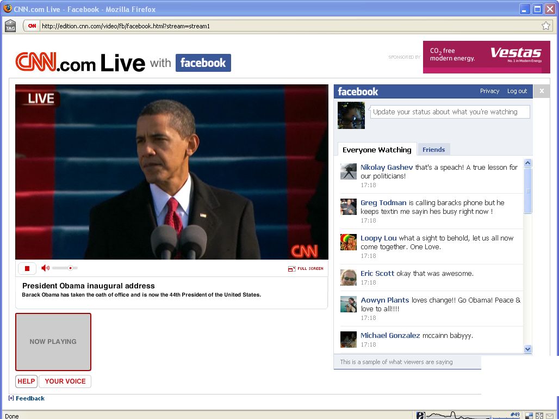The width and height of the screenshot is (559, 419).
Task: Bookmark this page with the star icon
Action: click(x=546, y=26)
